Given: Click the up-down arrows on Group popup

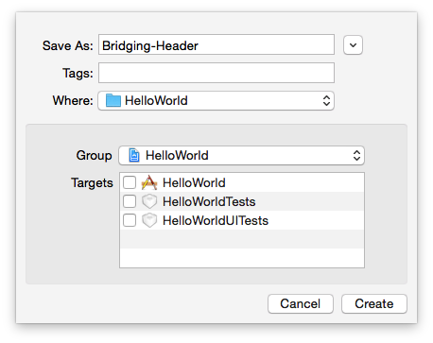Looking at the screenshot, I should (x=356, y=155).
